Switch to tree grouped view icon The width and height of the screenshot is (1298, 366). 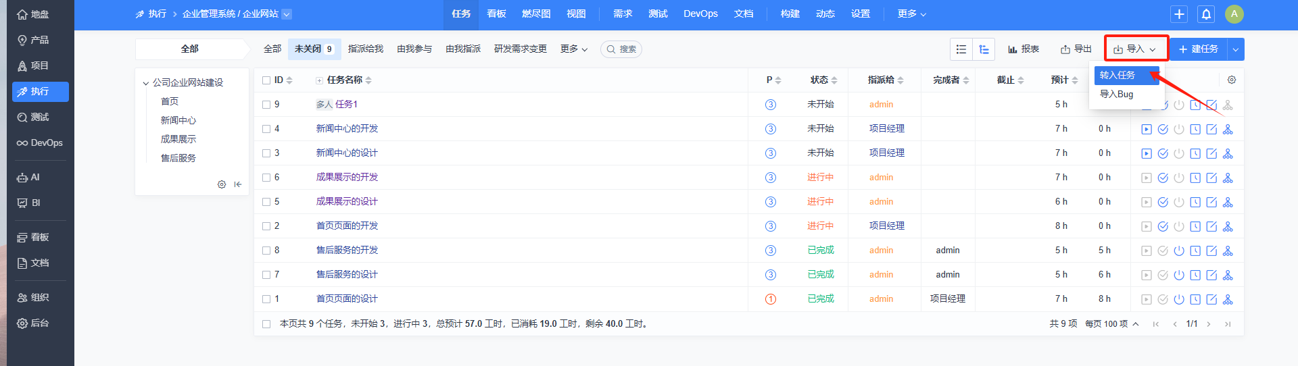coord(984,49)
